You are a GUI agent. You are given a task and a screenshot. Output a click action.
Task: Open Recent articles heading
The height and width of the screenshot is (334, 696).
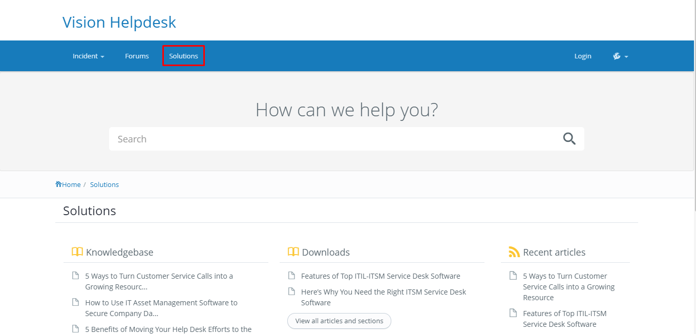[554, 252]
